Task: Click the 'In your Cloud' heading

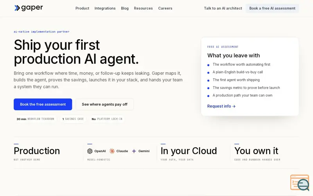Action: 189,151
